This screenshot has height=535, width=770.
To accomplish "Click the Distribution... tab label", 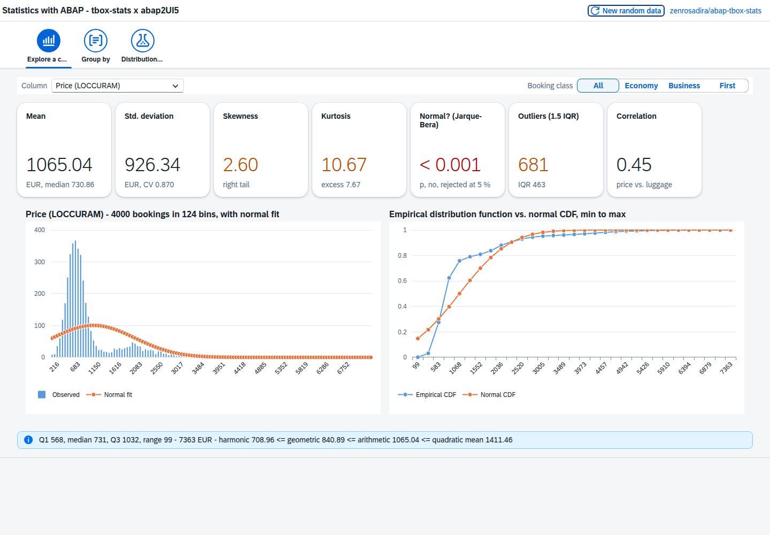I will click(142, 59).
